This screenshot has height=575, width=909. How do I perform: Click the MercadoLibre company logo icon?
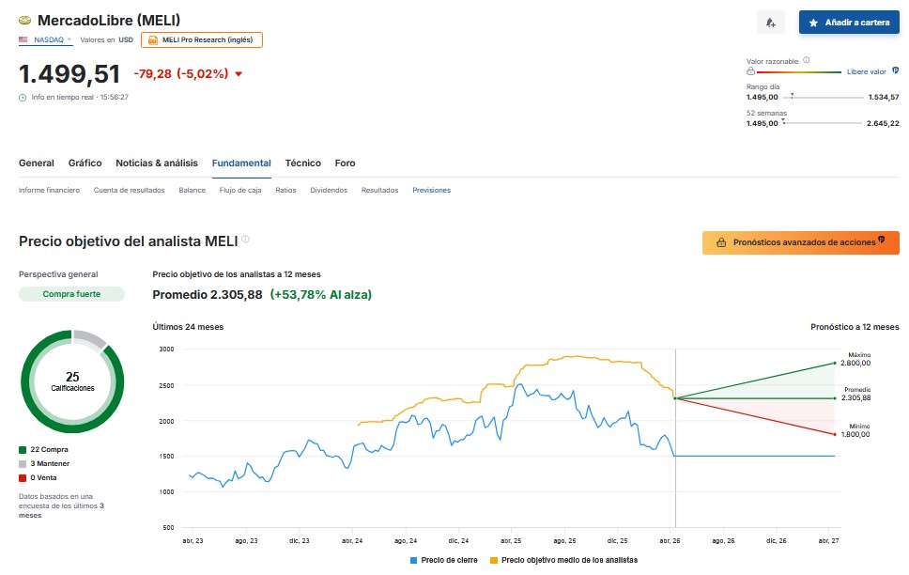pyautogui.click(x=25, y=21)
